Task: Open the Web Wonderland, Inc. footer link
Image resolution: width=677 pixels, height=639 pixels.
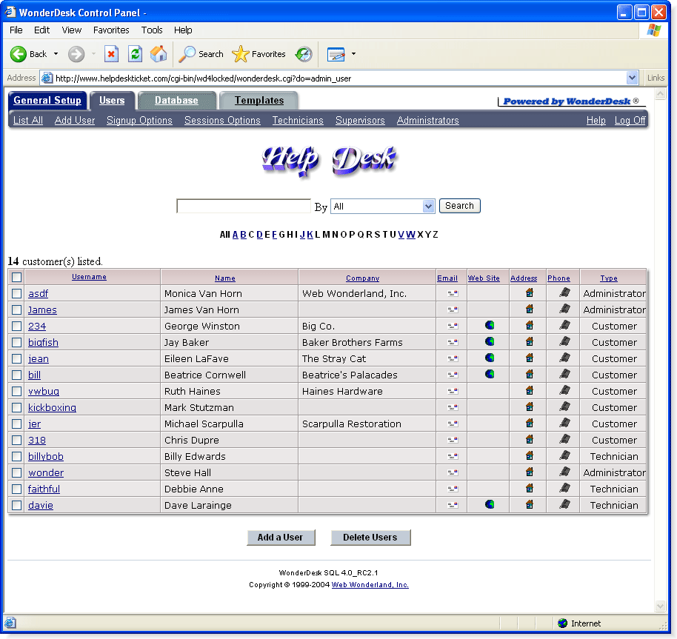Action: pyautogui.click(x=370, y=585)
